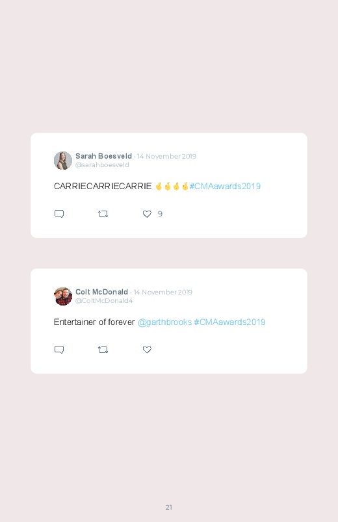Open Colt McDonald's profile picture

63,296
